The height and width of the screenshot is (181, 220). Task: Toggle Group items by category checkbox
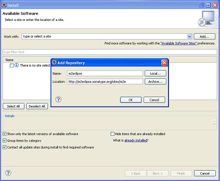(5, 140)
